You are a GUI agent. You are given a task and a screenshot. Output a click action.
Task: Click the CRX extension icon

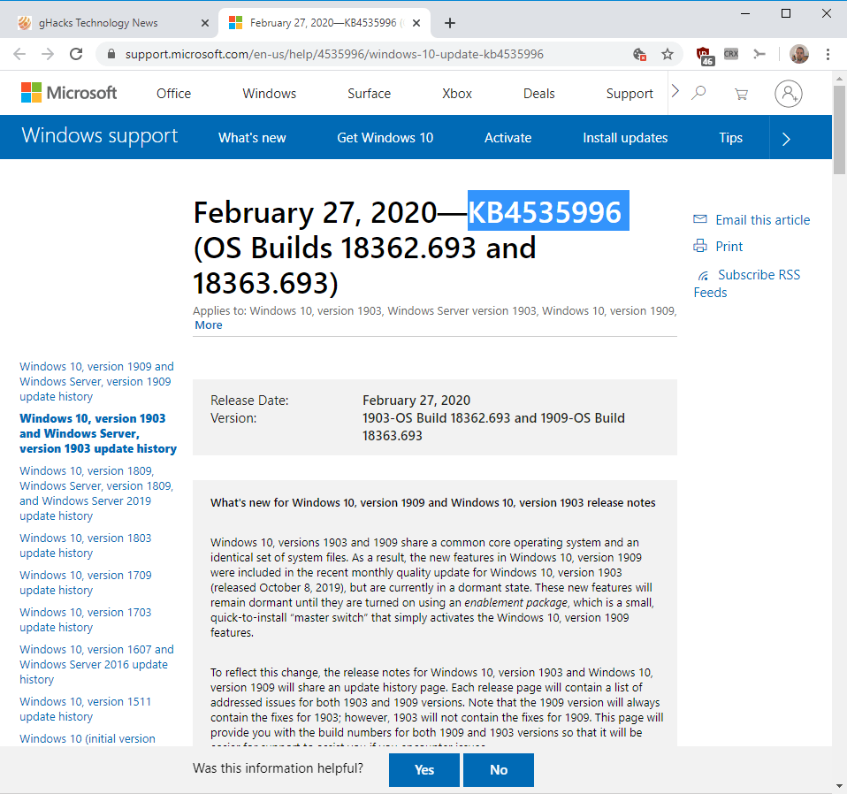[731, 54]
